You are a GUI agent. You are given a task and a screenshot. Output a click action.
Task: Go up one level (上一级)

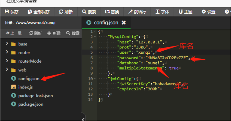[x=13, y=33]
